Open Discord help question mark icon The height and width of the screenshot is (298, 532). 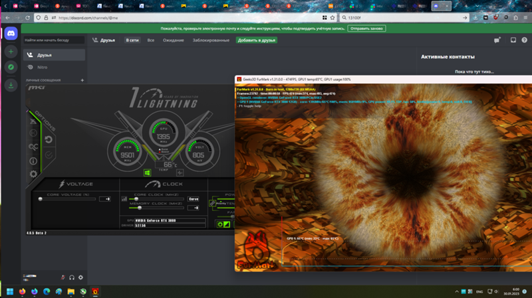tap(524, 40)
